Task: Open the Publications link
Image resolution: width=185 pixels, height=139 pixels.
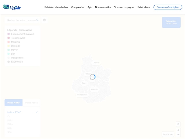Action: point(144,7)
